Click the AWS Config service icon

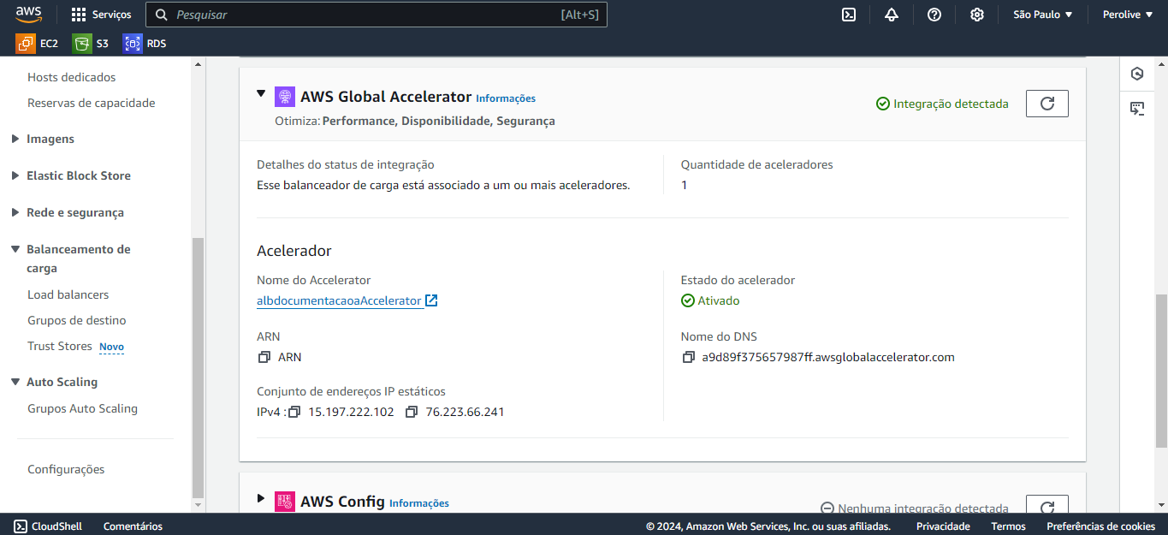285,502
